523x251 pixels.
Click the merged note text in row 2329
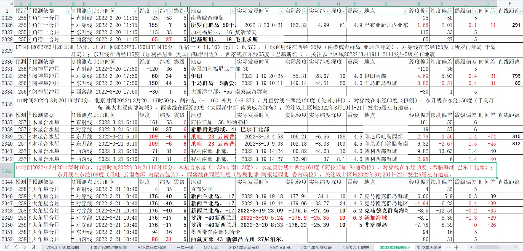255,50
